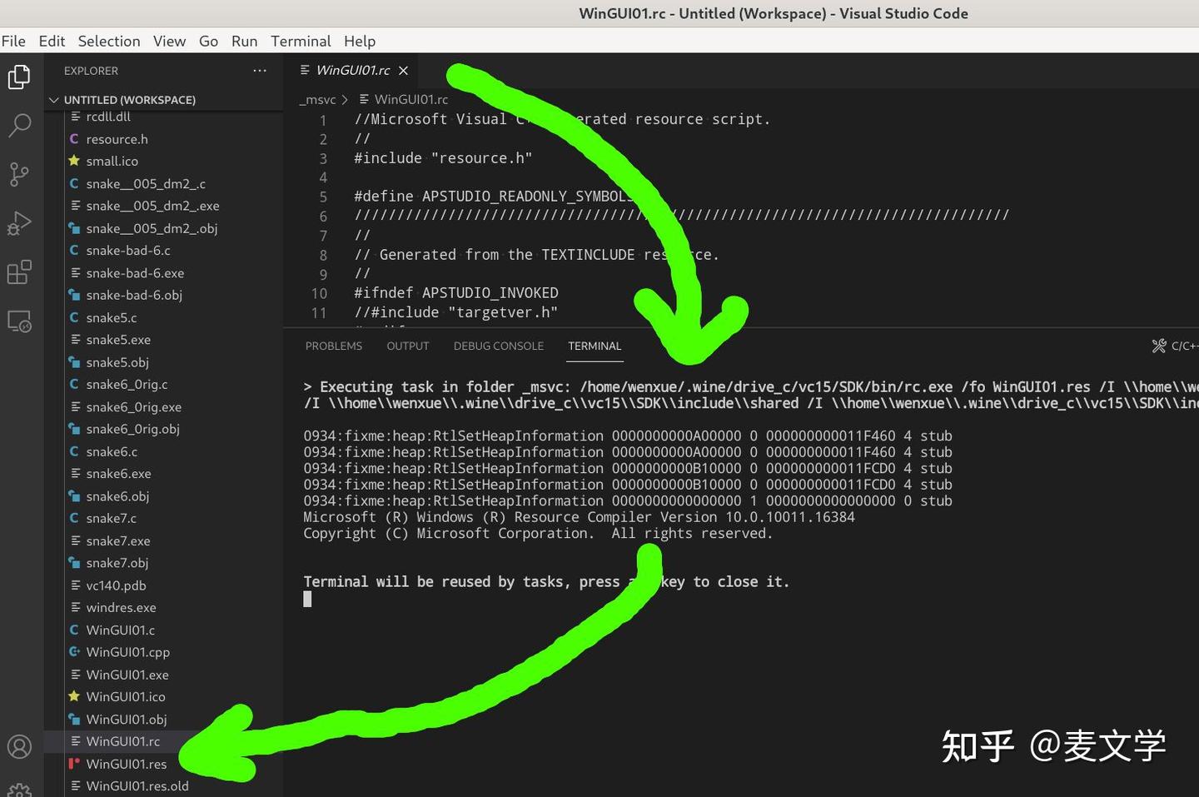
Task: Open the Selection menu
Action: (x=109, y=41)
